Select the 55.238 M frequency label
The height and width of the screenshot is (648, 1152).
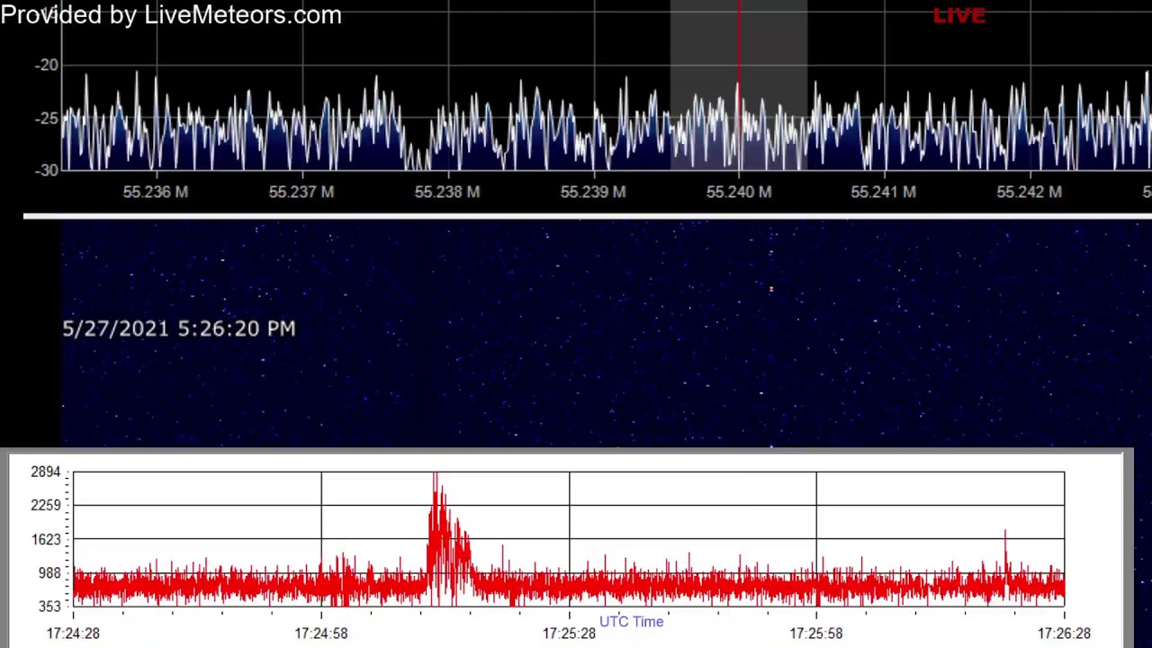coord(447,192)
